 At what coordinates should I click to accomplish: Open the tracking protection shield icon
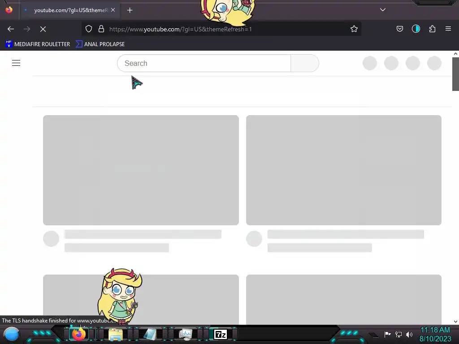click(89, 29)
